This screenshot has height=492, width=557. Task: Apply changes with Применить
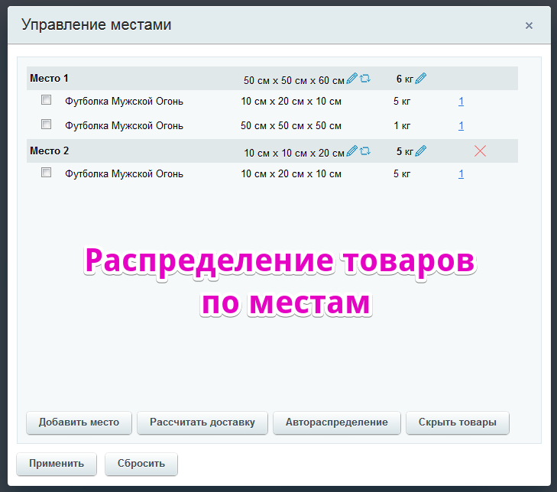click(x=57, y=464)
